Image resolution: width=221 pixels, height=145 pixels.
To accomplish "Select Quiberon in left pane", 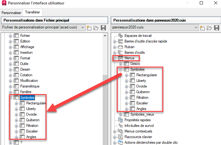I will [33, 120].
